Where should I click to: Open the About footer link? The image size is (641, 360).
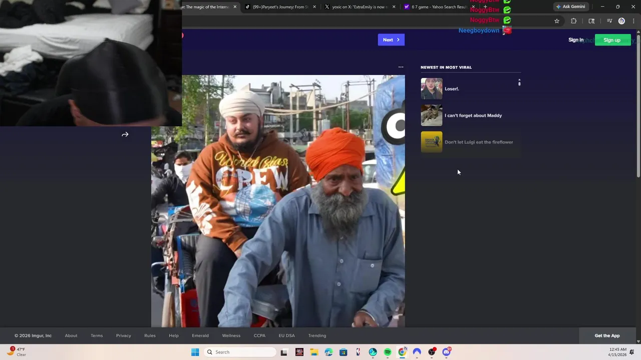click(71, 335)
